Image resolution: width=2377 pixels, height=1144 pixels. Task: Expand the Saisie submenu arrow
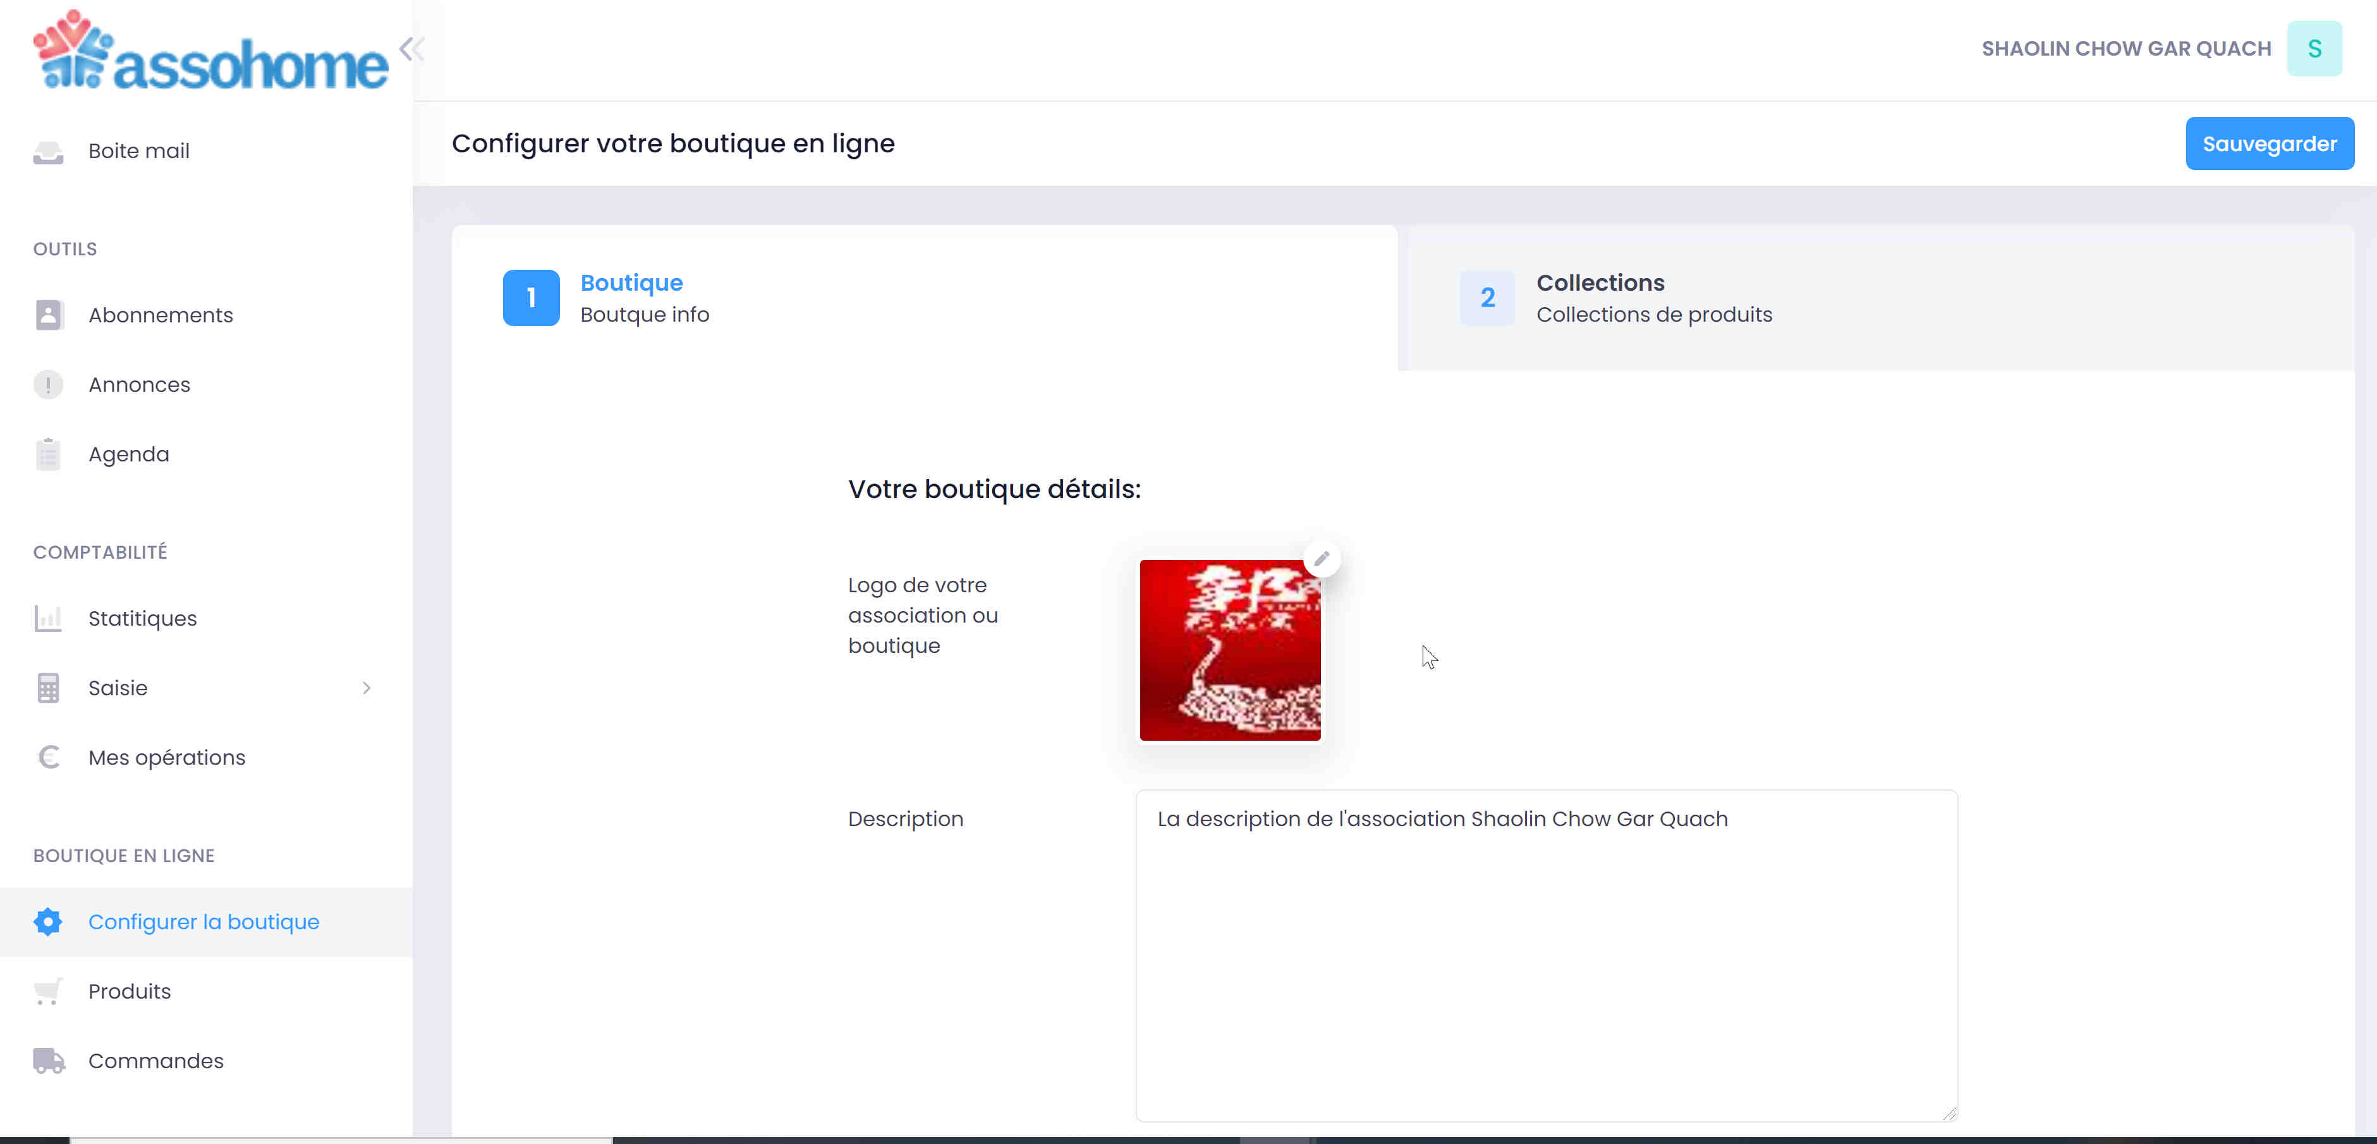coord(367,688)
